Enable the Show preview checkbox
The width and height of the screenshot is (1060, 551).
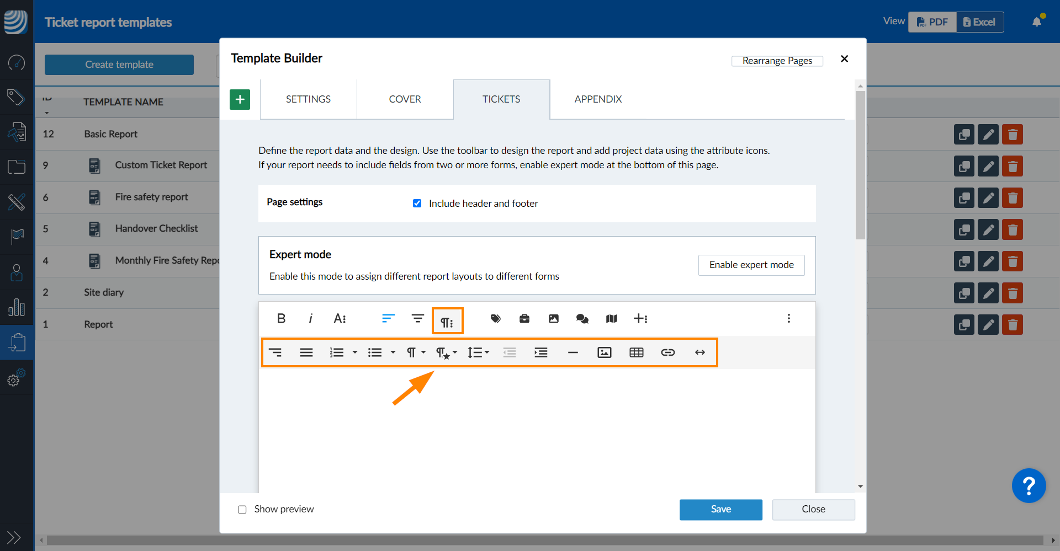click(x=242, y=510)
